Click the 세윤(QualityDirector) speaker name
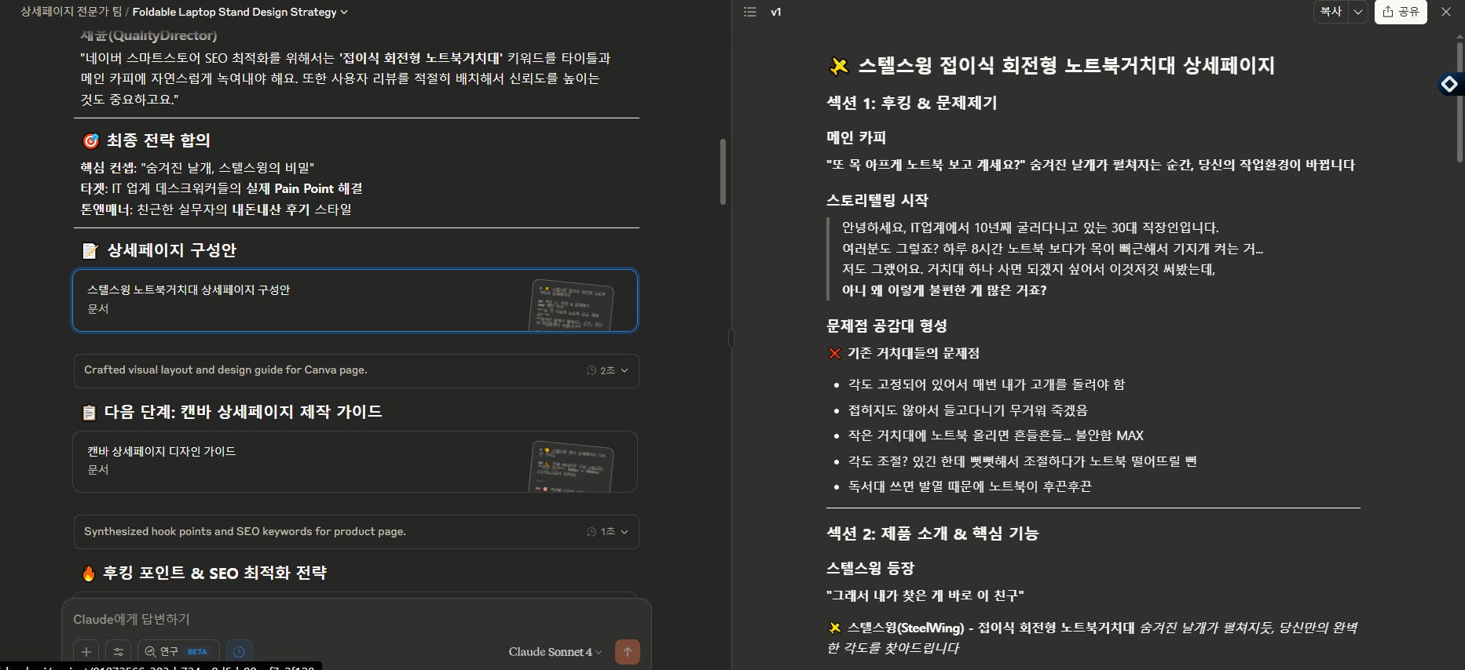Viewport: 1465px width, 670px height. 148,35
